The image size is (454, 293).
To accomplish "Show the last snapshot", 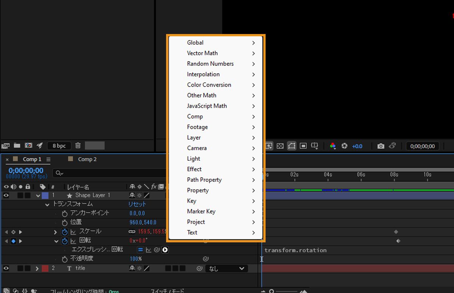I will 392,146.
